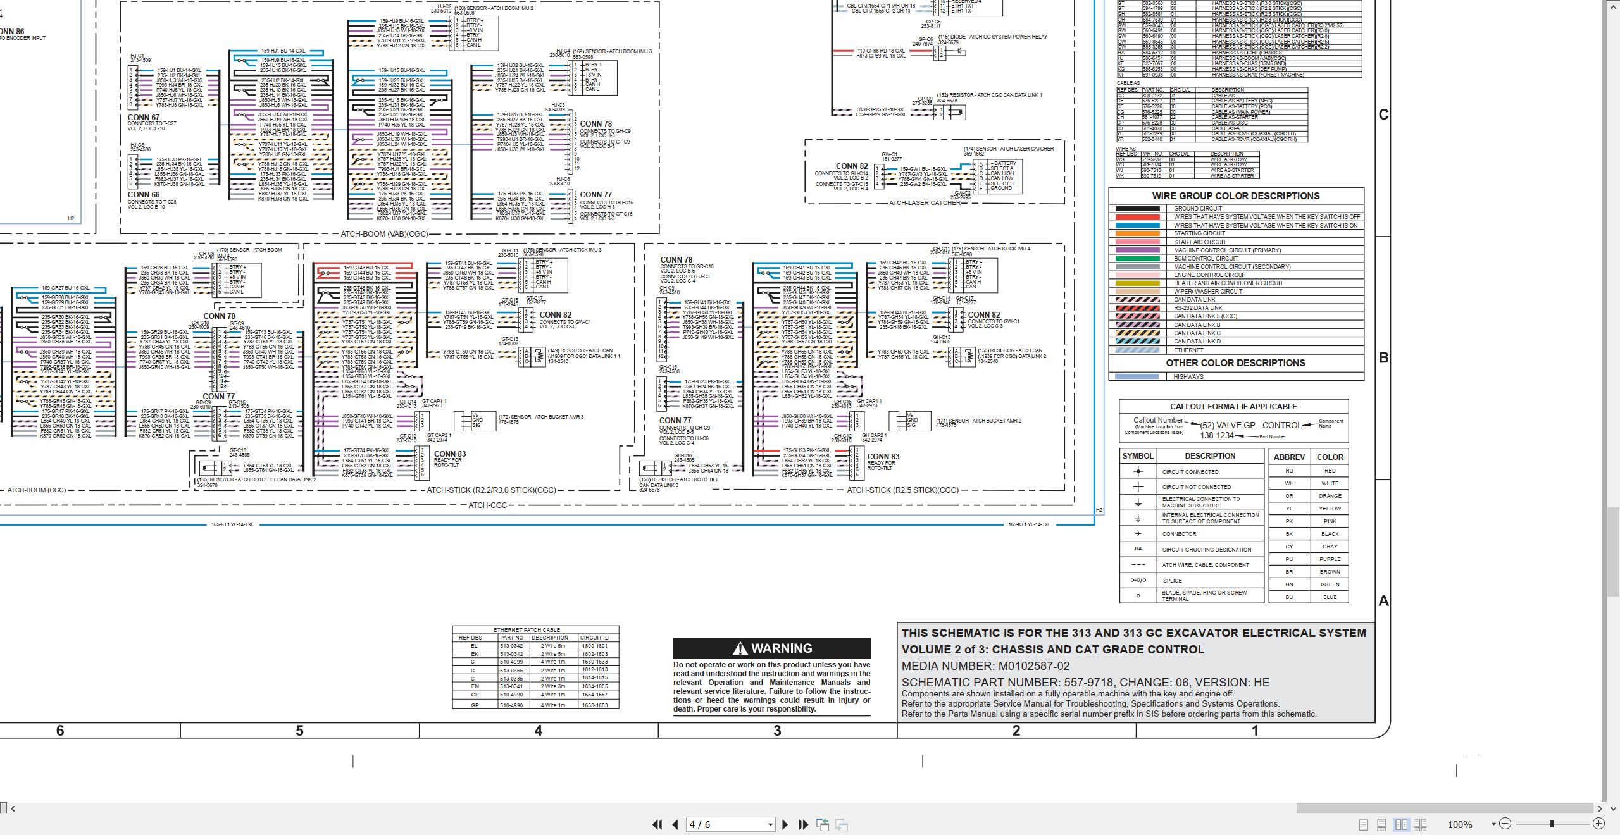Screen dimensions: 1620x835
Task: Click the next view navigation icon
Action: point(842,824)
